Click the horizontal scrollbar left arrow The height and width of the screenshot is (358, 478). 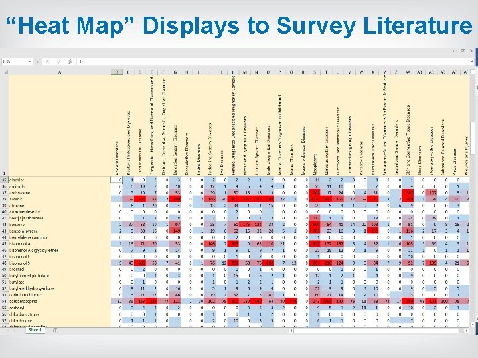(291, 331)
